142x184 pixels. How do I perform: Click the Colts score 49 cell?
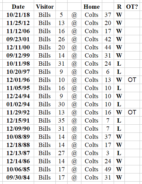pyautogui.click(x=108, y=169)
